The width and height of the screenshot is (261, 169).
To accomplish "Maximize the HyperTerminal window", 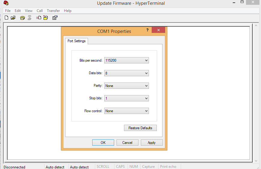I will [242, 2].
